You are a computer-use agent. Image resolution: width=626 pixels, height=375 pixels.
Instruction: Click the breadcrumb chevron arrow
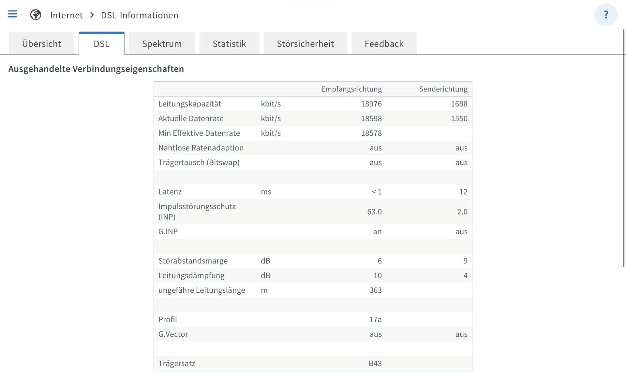pyautogui.click(x=92, y=15)
